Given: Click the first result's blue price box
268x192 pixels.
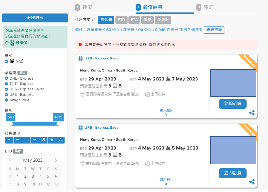Looking at the screenshot, I should (233, 83).
